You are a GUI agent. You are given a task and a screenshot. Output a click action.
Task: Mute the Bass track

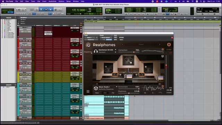[x=30, y=75]
